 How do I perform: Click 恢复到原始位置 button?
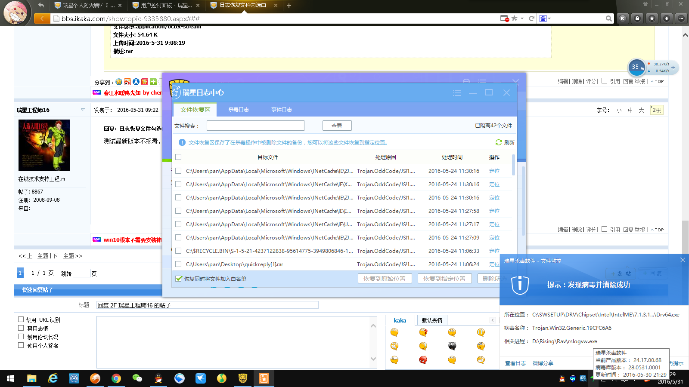[385, 279]
